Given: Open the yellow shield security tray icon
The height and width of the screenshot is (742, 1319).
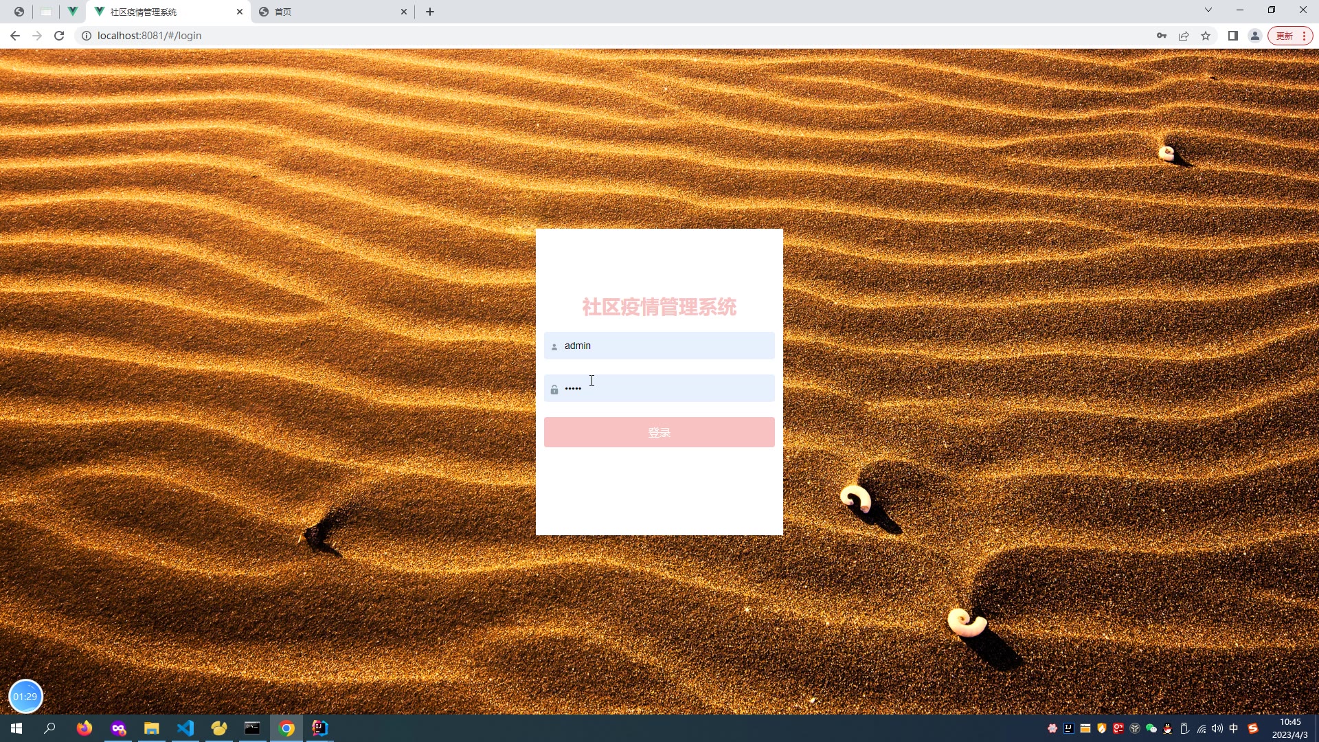Looking at the screenshot, I should 1102,728.
